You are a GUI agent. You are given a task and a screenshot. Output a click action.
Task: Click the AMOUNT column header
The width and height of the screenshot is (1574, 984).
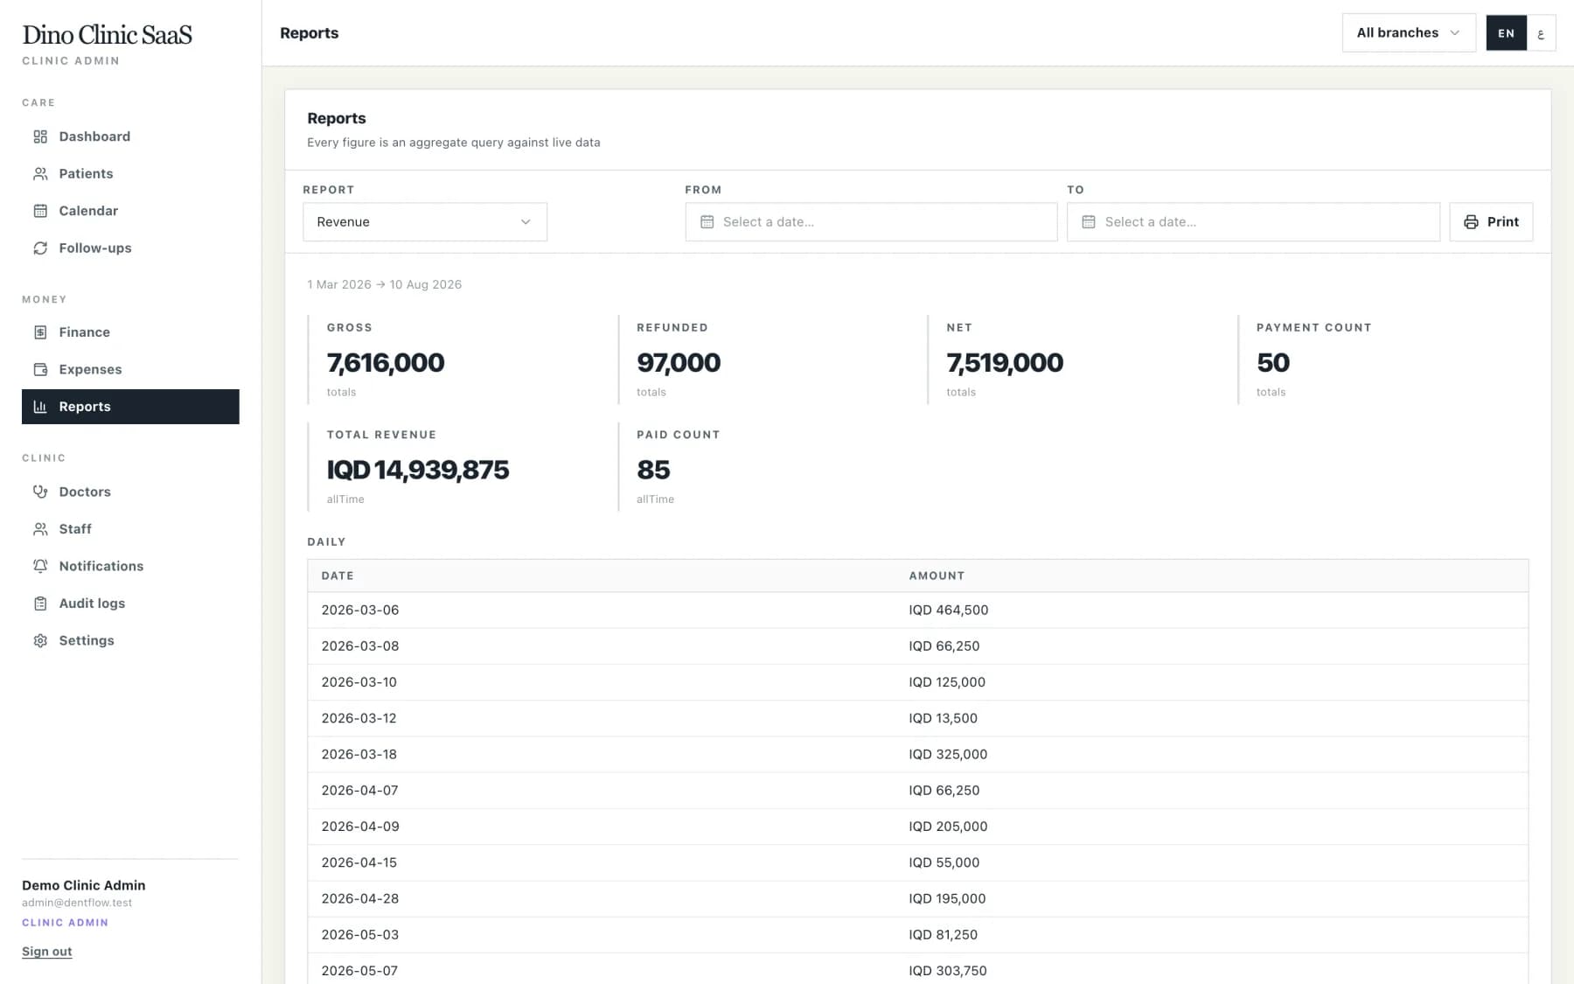(x=937, y=576)
